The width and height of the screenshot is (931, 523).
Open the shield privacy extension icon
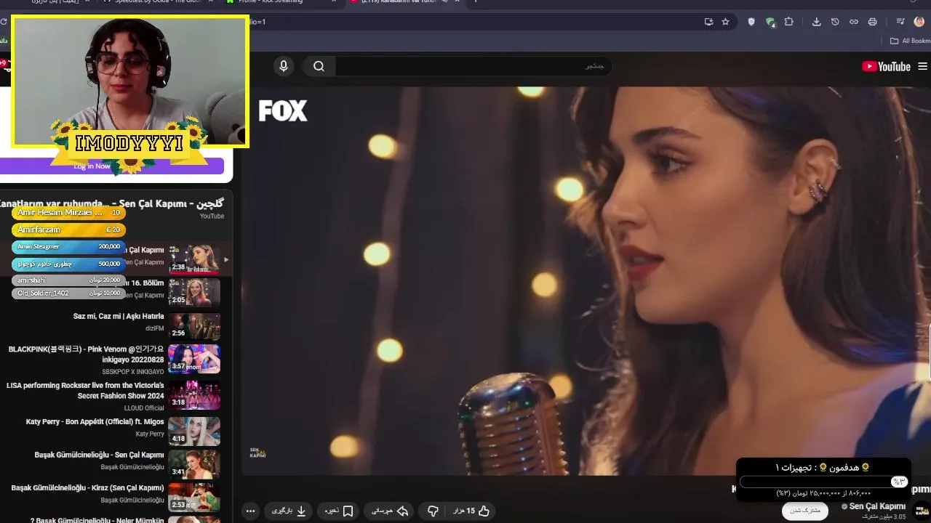pos(751,22)
